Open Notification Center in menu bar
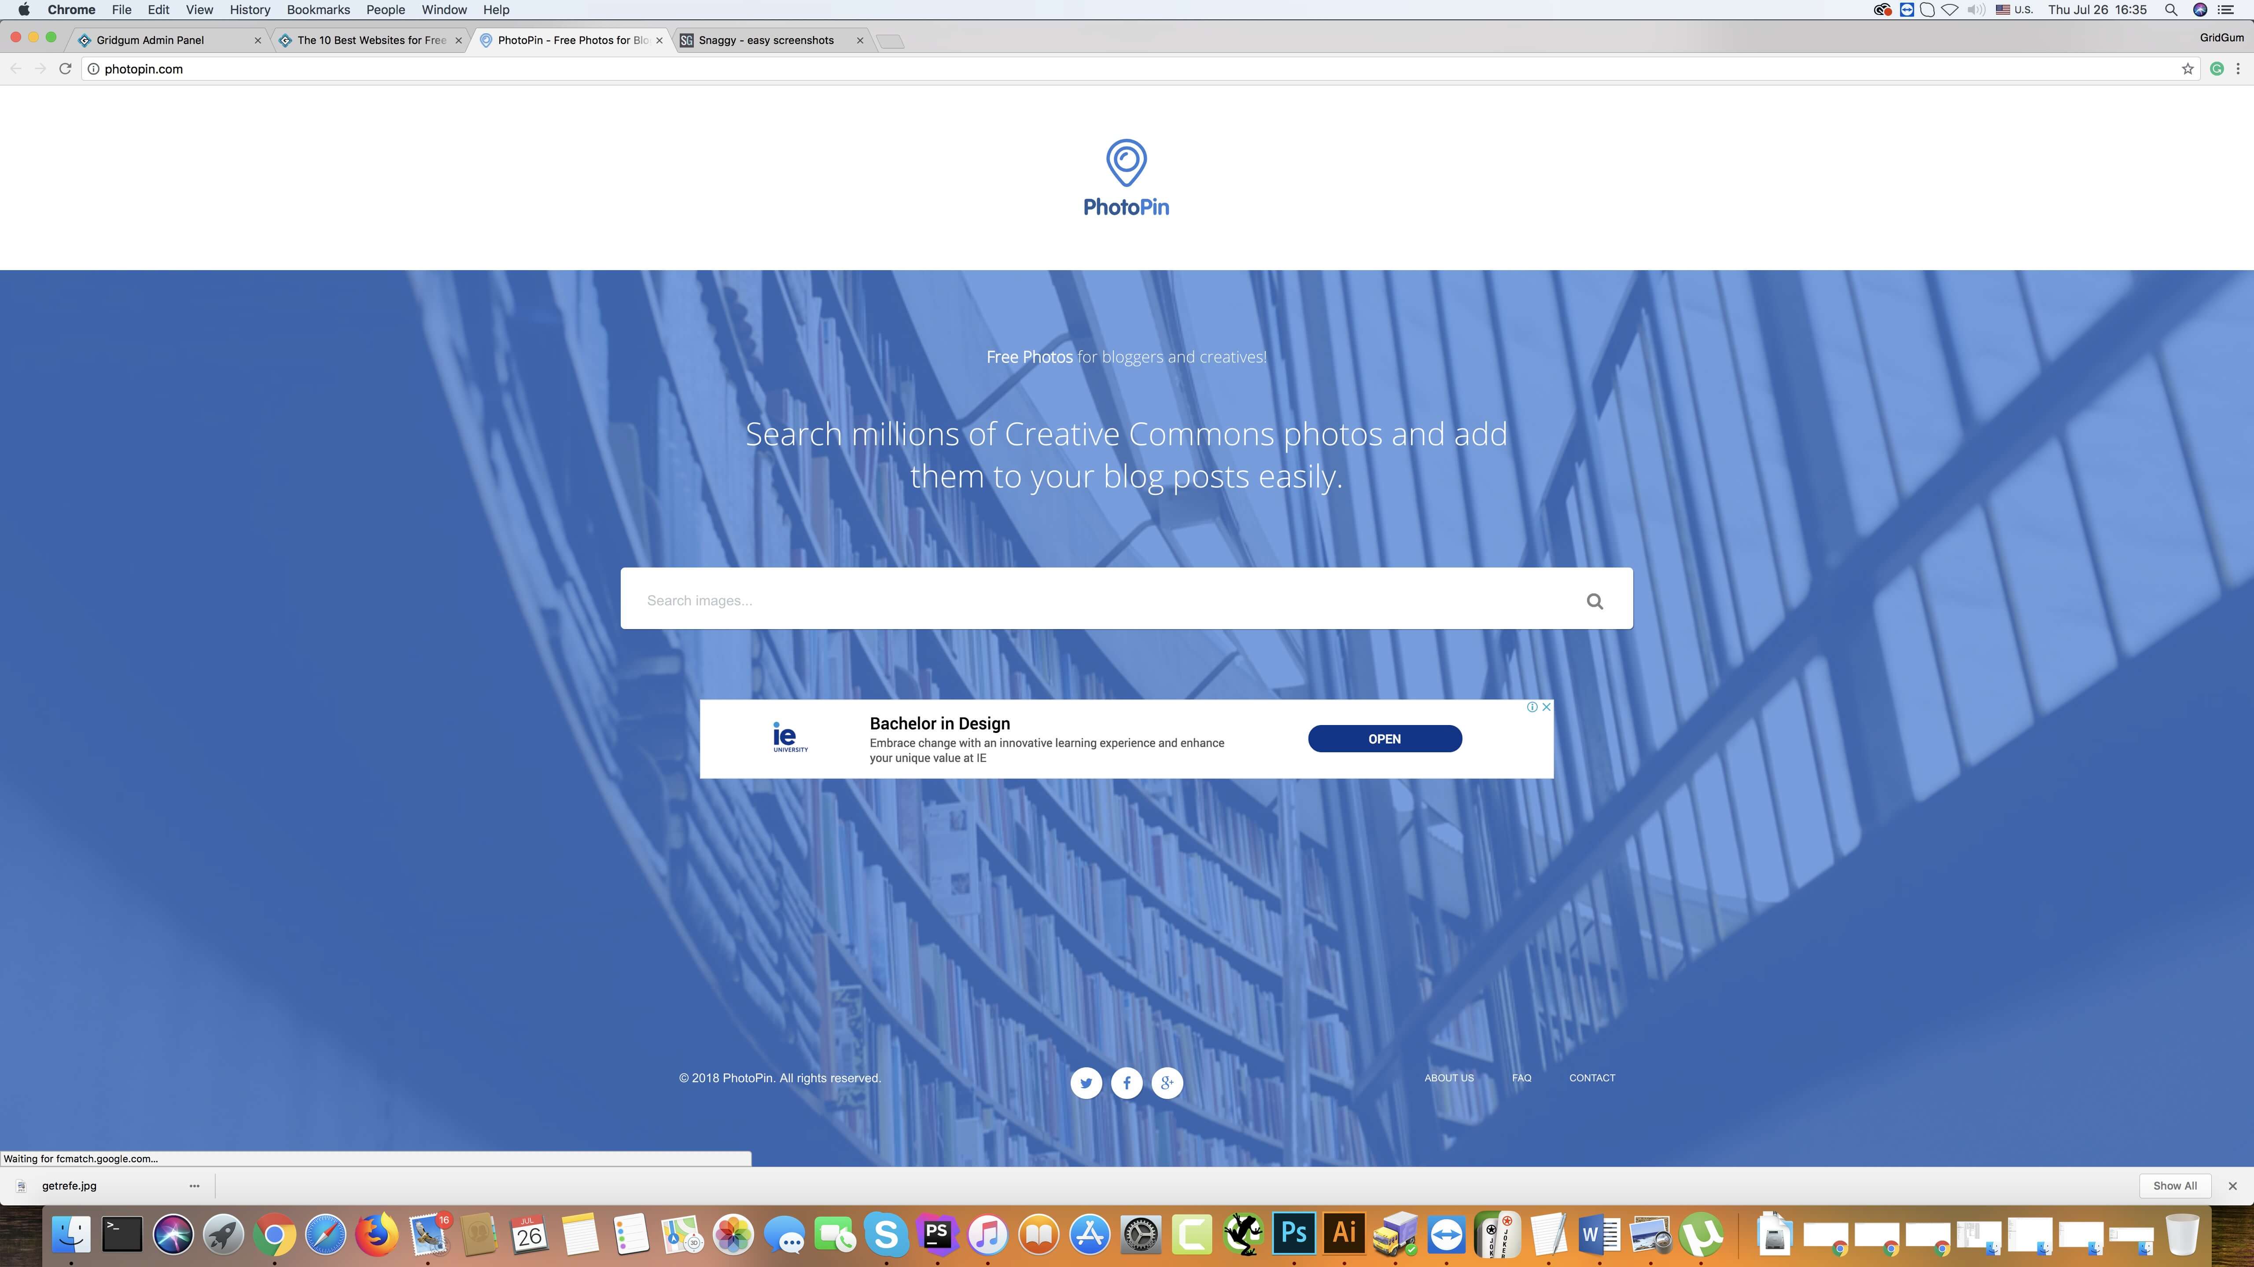The width and height of the screenshot is (2254, 1267). pos(2226,10)
